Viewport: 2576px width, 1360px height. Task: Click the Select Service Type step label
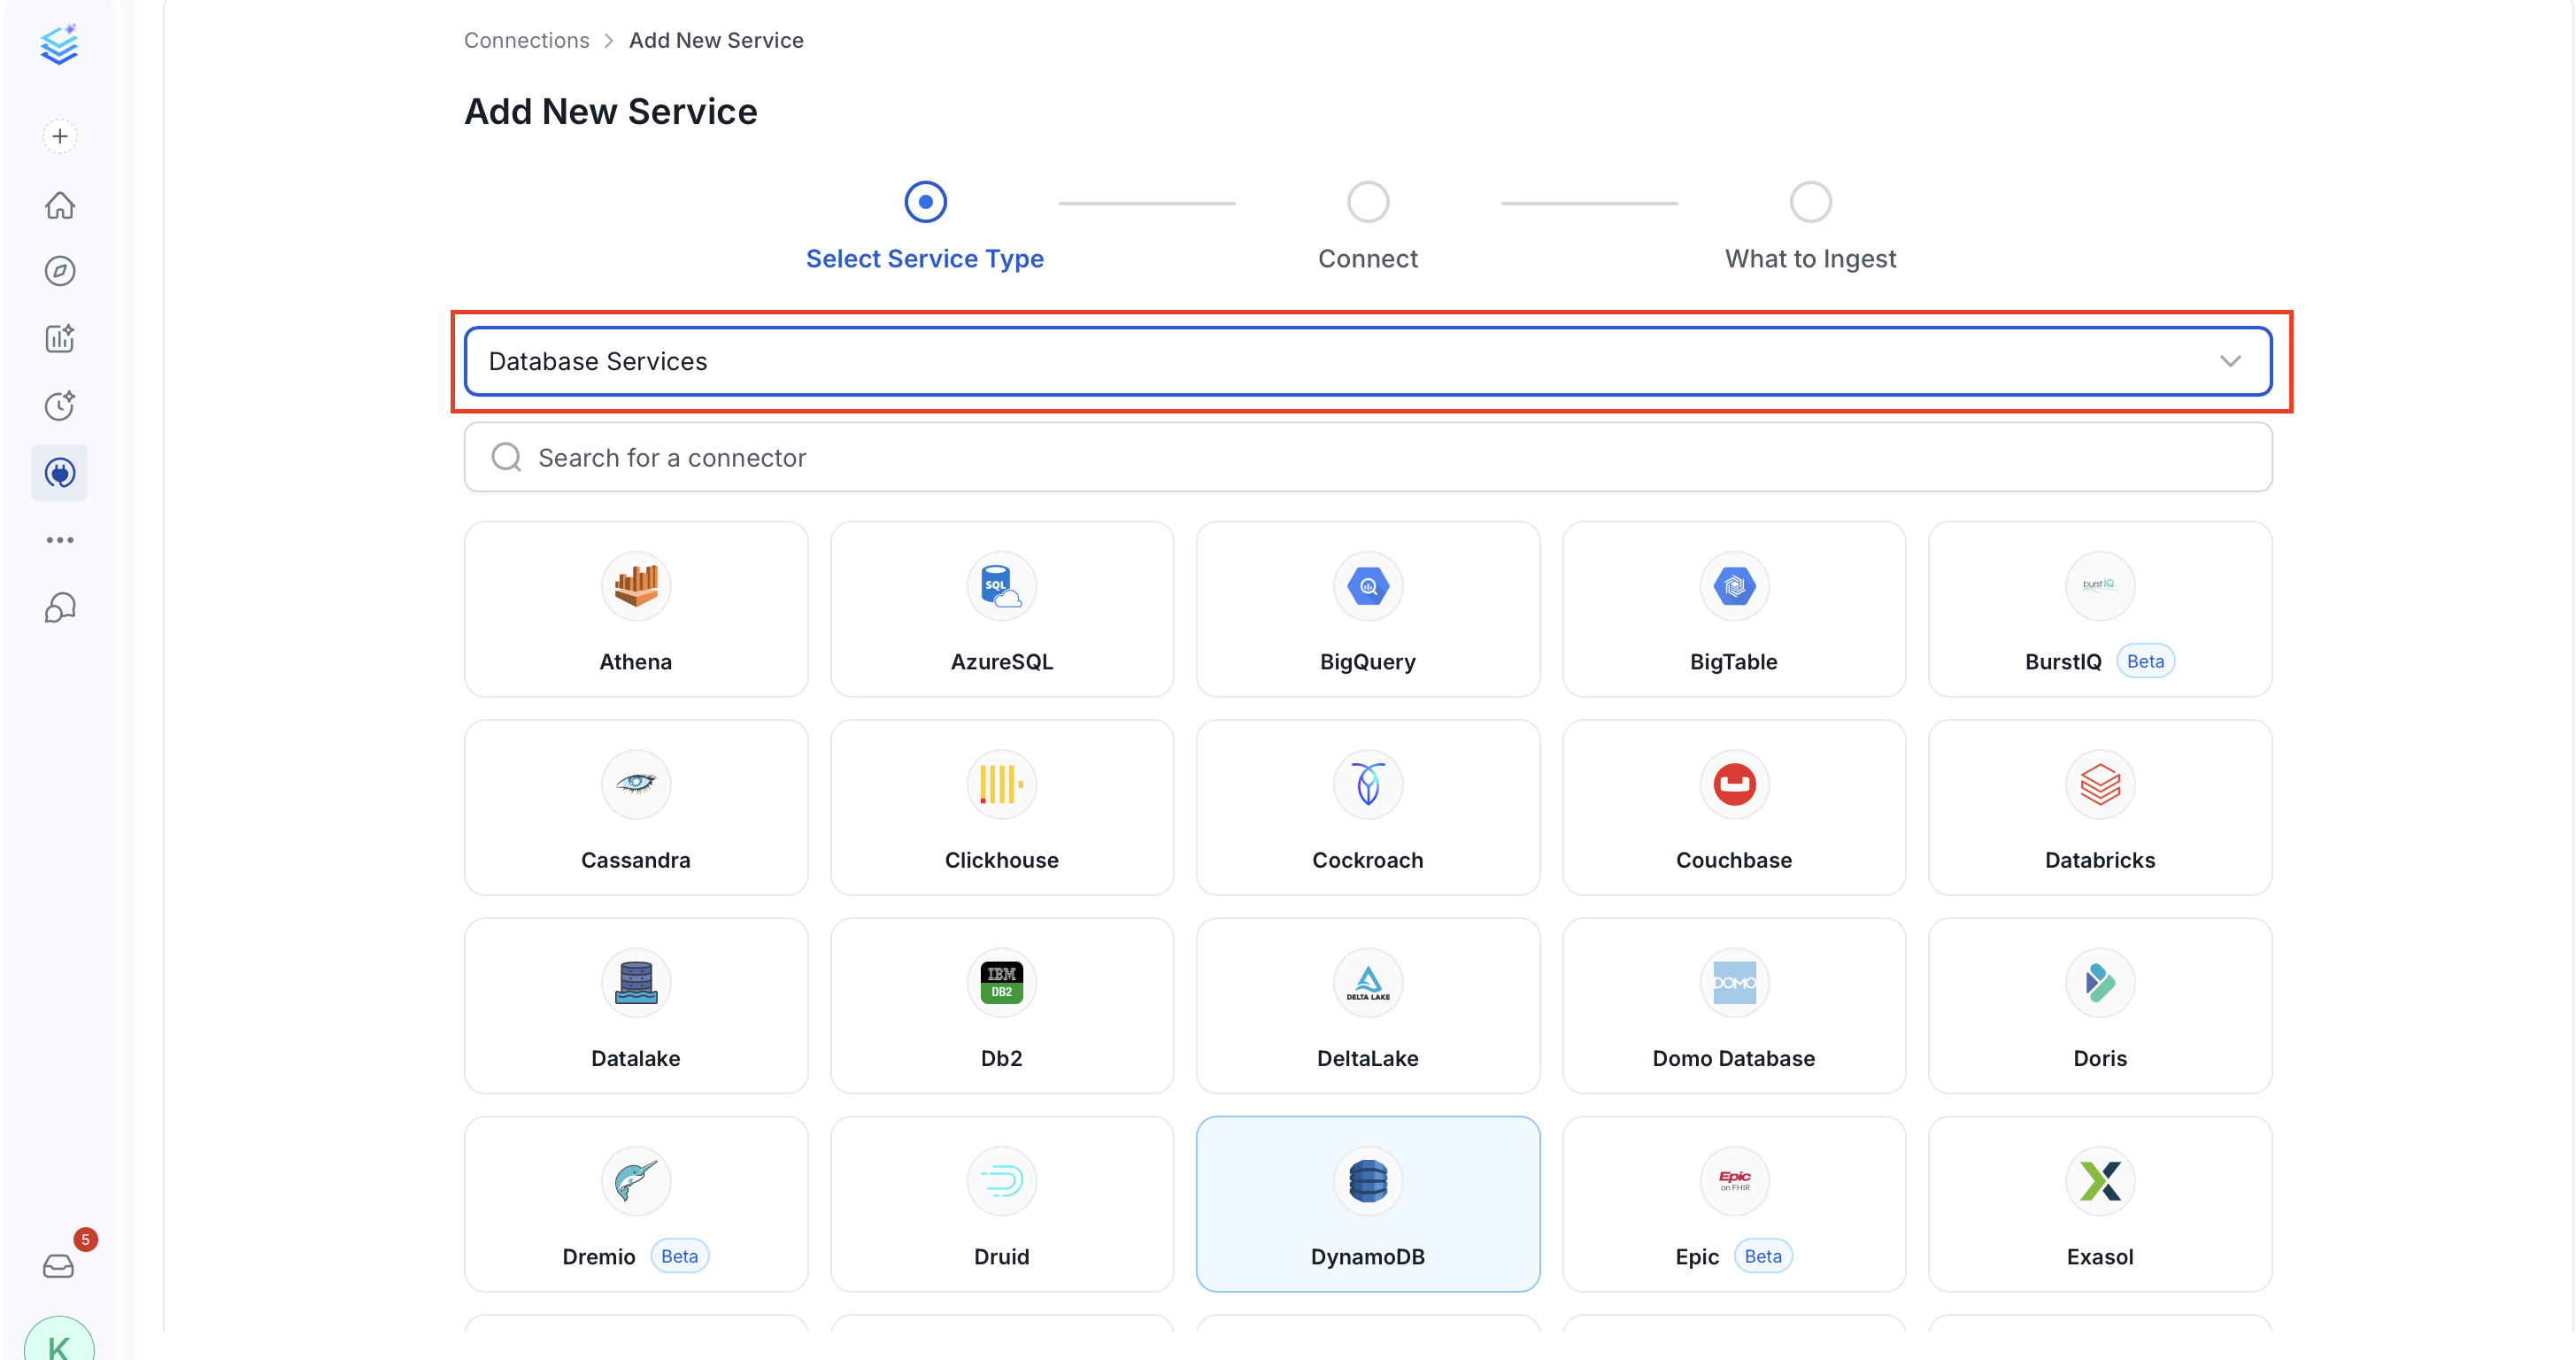[925, 259]
